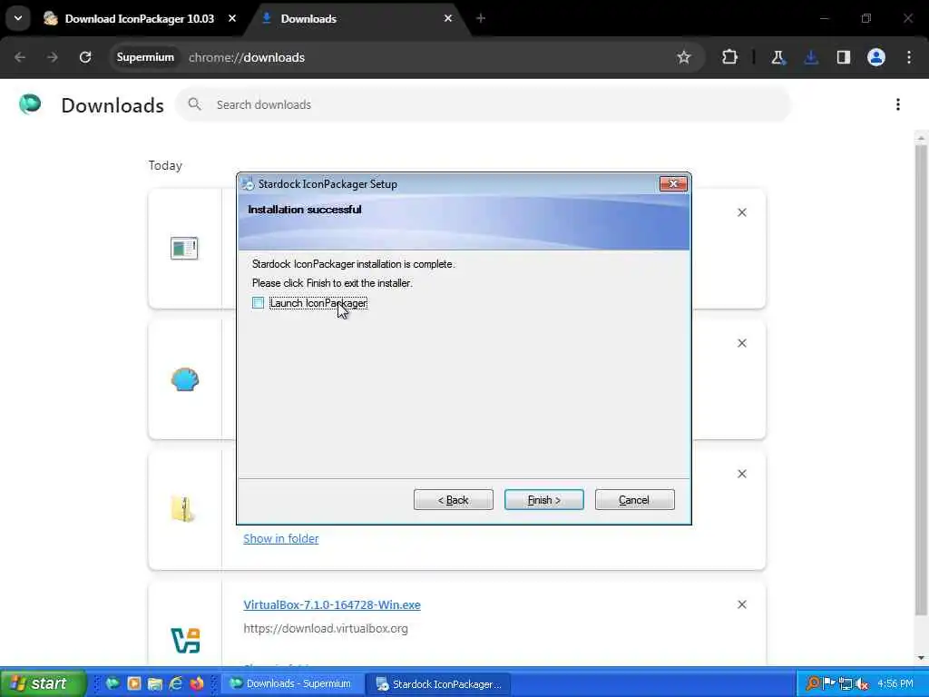Remove the zip folder download from list
Image resolution: width=929 pixels, height=697 pixels.
[x=742, y=474]
